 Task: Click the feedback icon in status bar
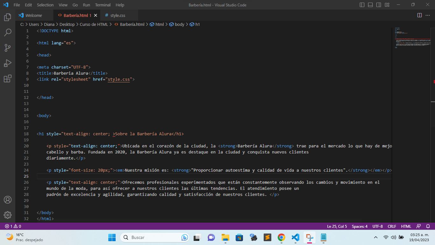pyautogui.click(x=419, y=226)
